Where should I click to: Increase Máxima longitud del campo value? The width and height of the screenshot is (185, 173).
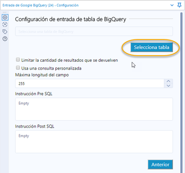(168, 81)
